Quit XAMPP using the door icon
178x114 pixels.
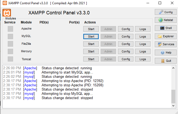click(x=165, y=60)
